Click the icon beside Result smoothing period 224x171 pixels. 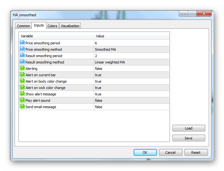click(x=22, y=56)
